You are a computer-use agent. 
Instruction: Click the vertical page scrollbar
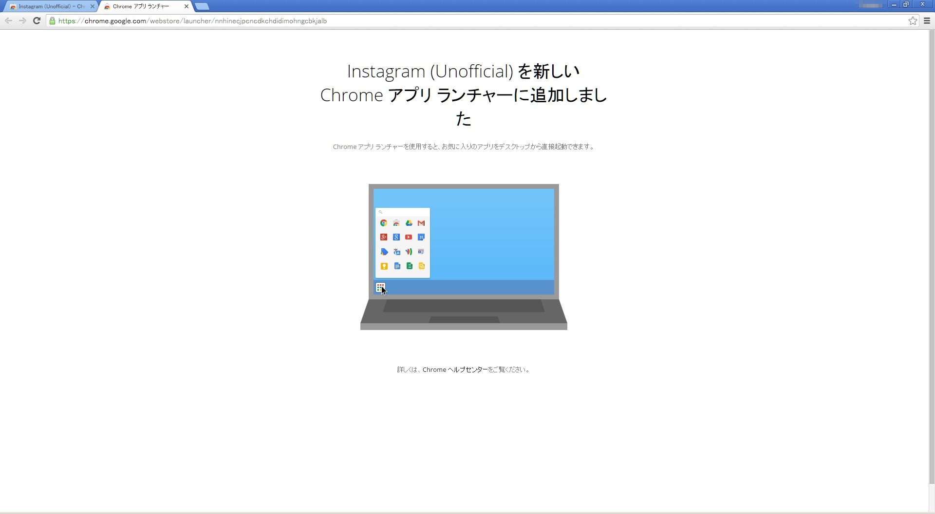932,258
